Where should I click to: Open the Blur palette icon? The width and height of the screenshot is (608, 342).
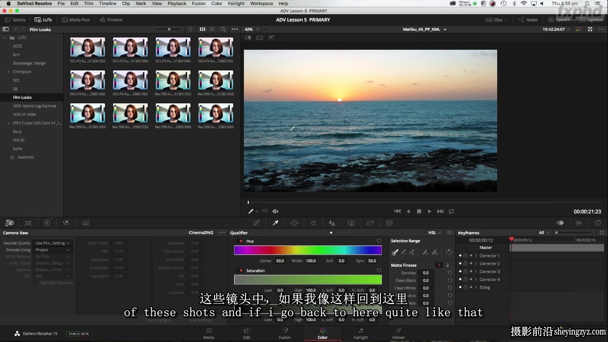tap(332, 223)
